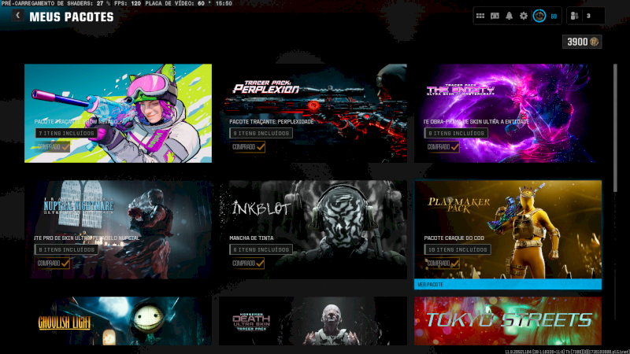630x354 pixels.
Task: Open the Nuptial Nightmare pack card
Action: pyautogui.click(x=118, y=230)
